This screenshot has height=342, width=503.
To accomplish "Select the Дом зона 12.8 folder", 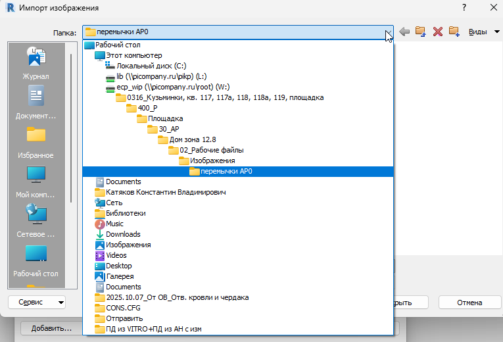I will 238,140.
